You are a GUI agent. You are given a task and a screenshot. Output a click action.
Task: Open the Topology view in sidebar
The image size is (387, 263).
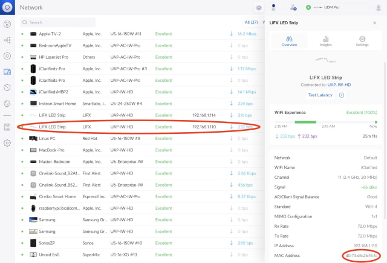[7, 40]
